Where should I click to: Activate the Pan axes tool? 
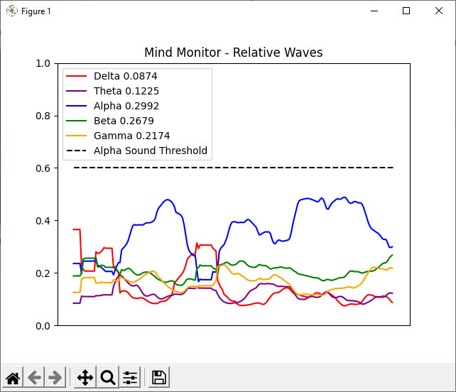(85, 378)
